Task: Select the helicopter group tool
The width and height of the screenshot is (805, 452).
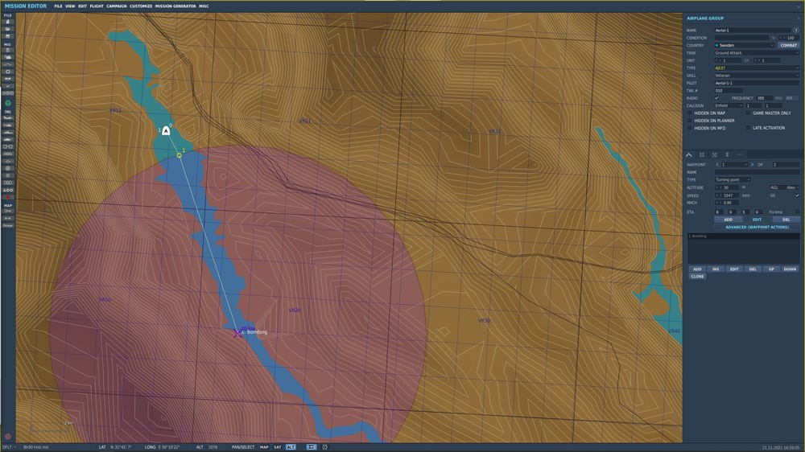Action: 8,125
